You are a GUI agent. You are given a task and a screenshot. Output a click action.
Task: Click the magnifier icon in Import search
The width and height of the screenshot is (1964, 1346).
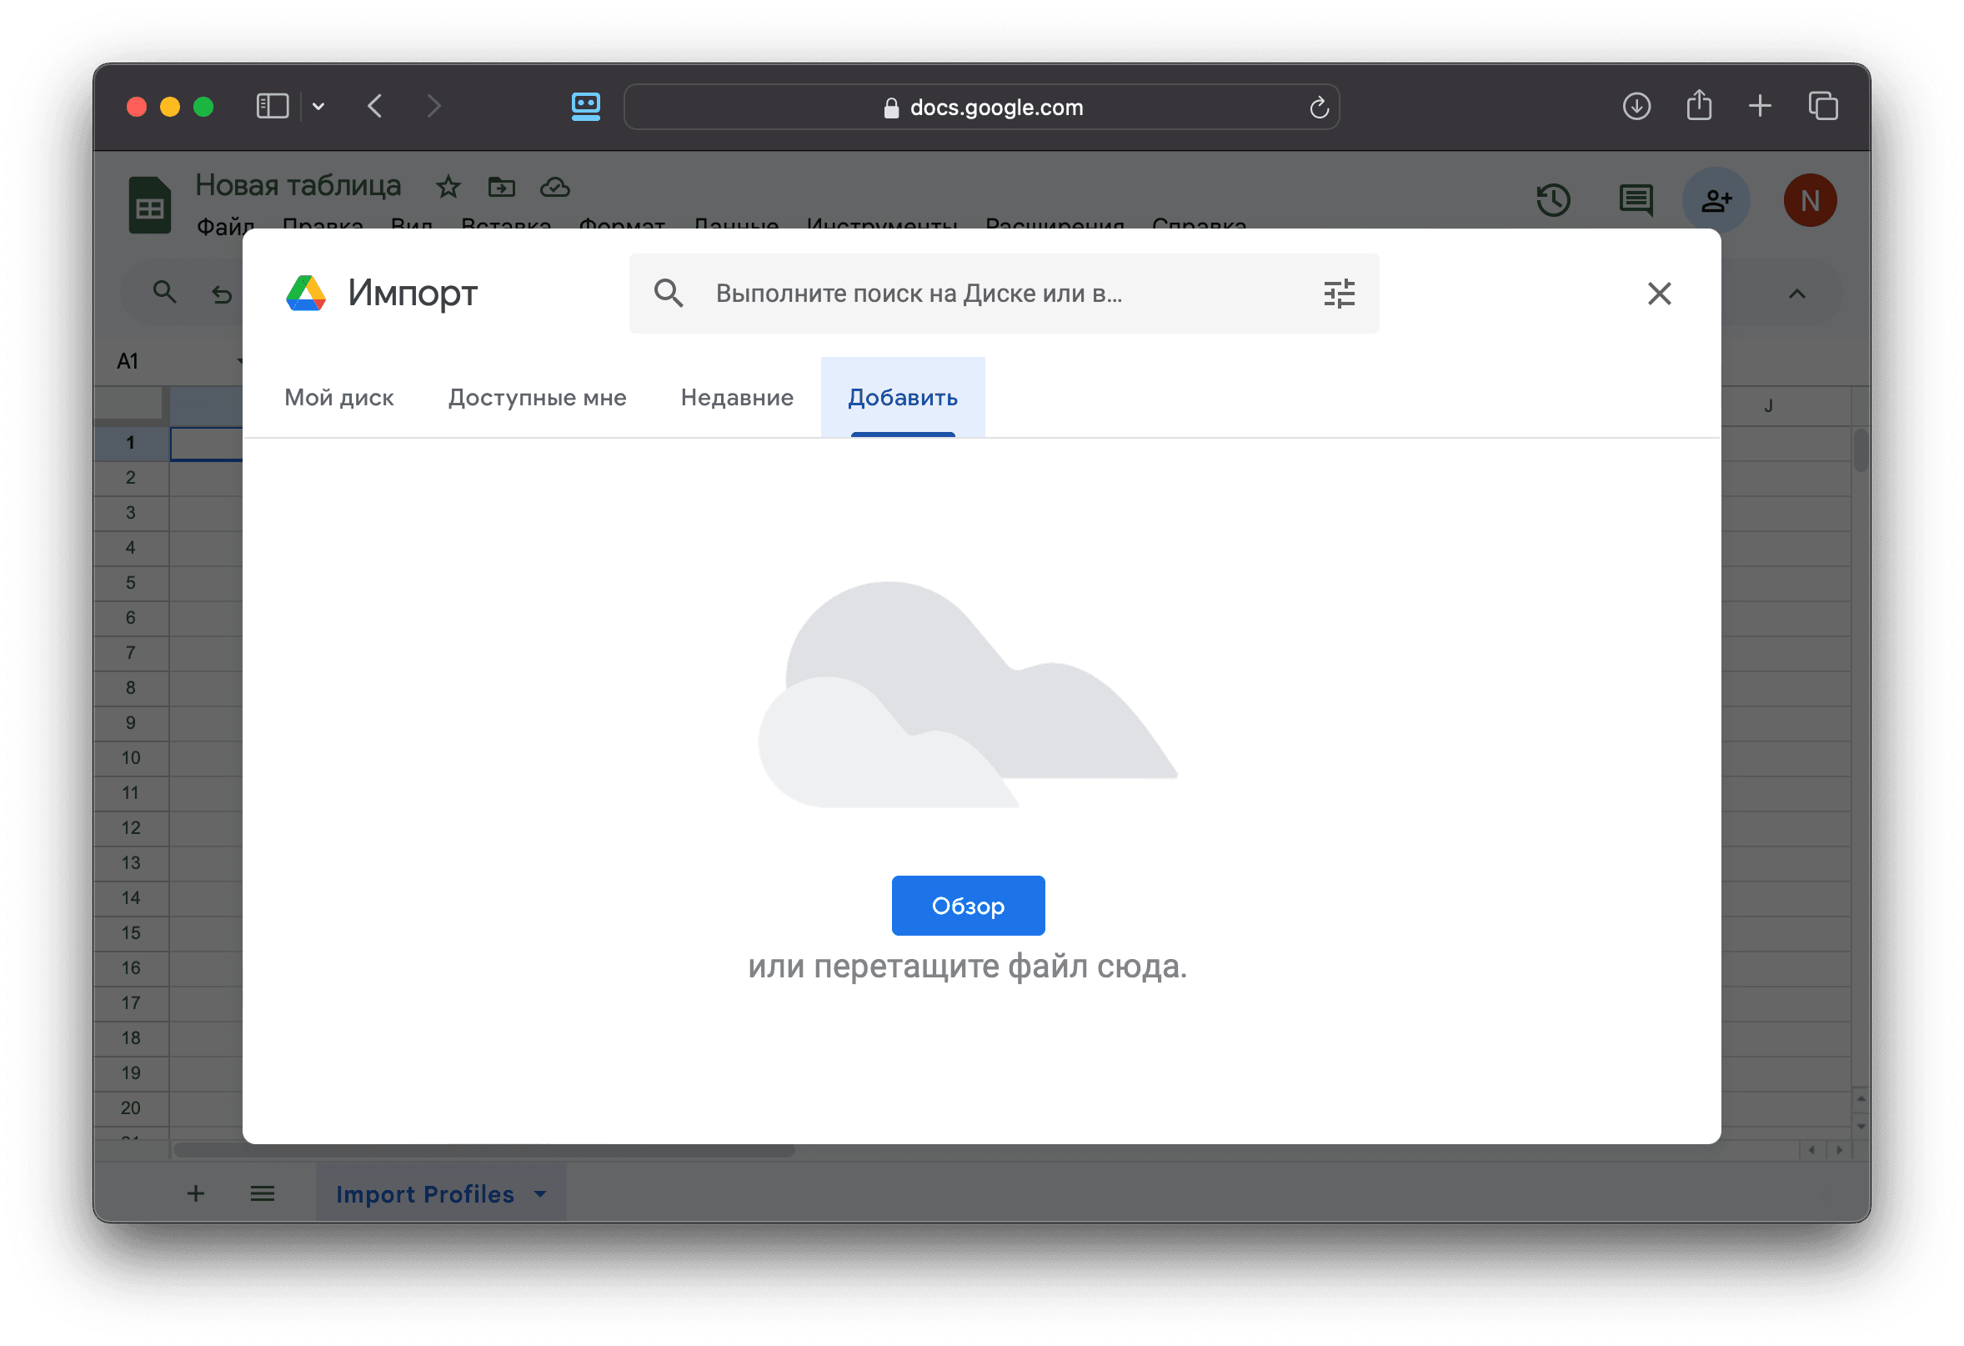point(669,294)
